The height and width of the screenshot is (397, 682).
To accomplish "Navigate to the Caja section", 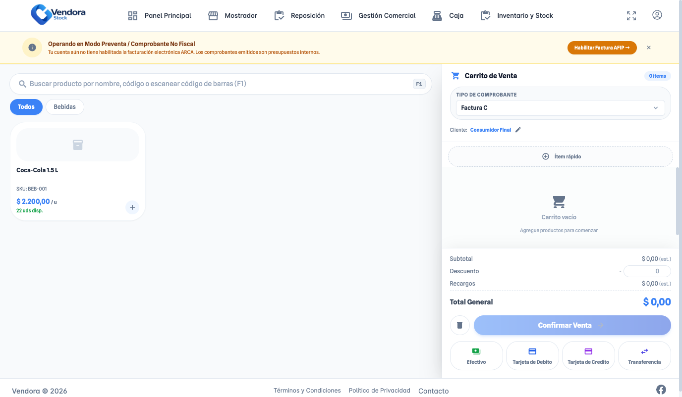I will (x=448, y=16).
